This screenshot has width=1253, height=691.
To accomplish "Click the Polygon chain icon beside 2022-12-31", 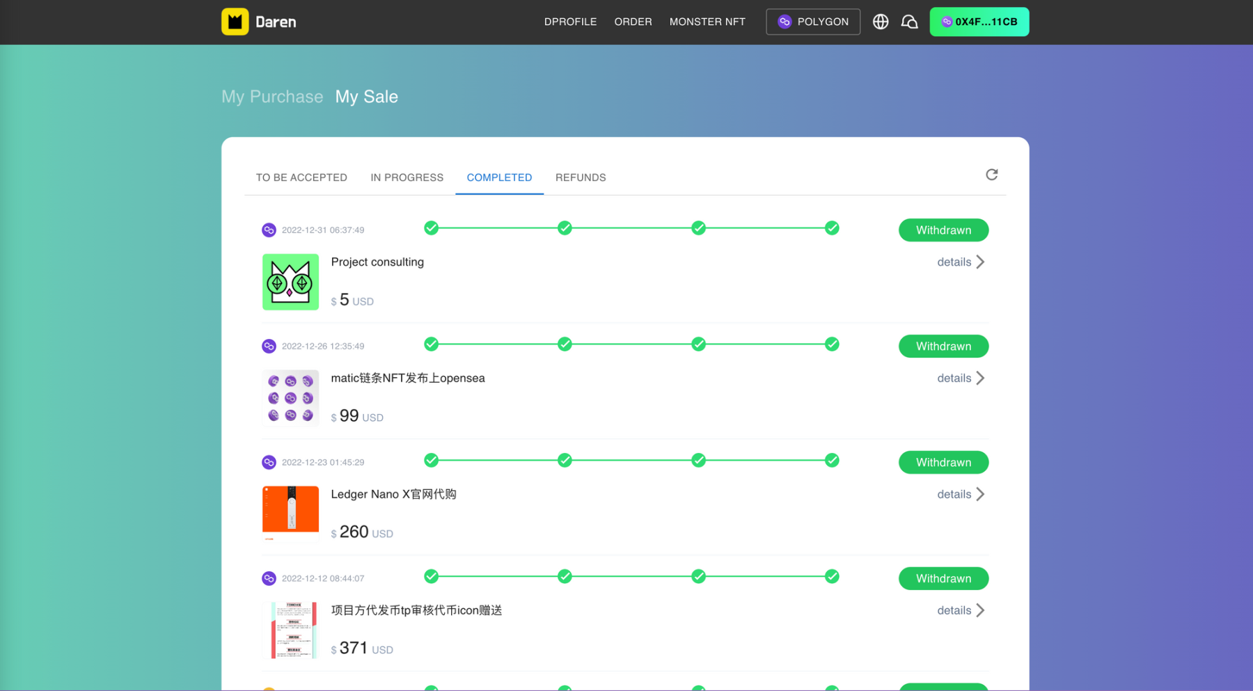I will [269, 230].
